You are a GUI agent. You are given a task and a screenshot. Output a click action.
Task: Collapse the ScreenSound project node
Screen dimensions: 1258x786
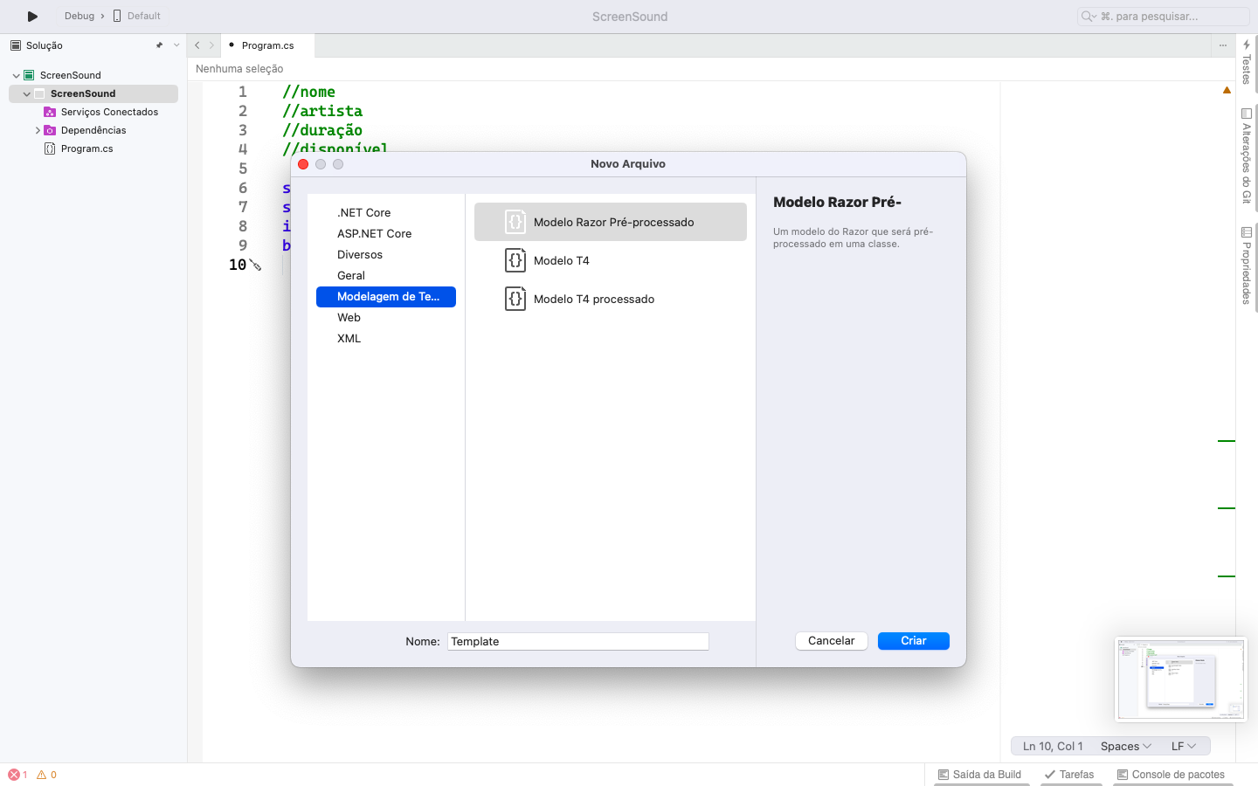pyautogui.click(x=26, y=93)
